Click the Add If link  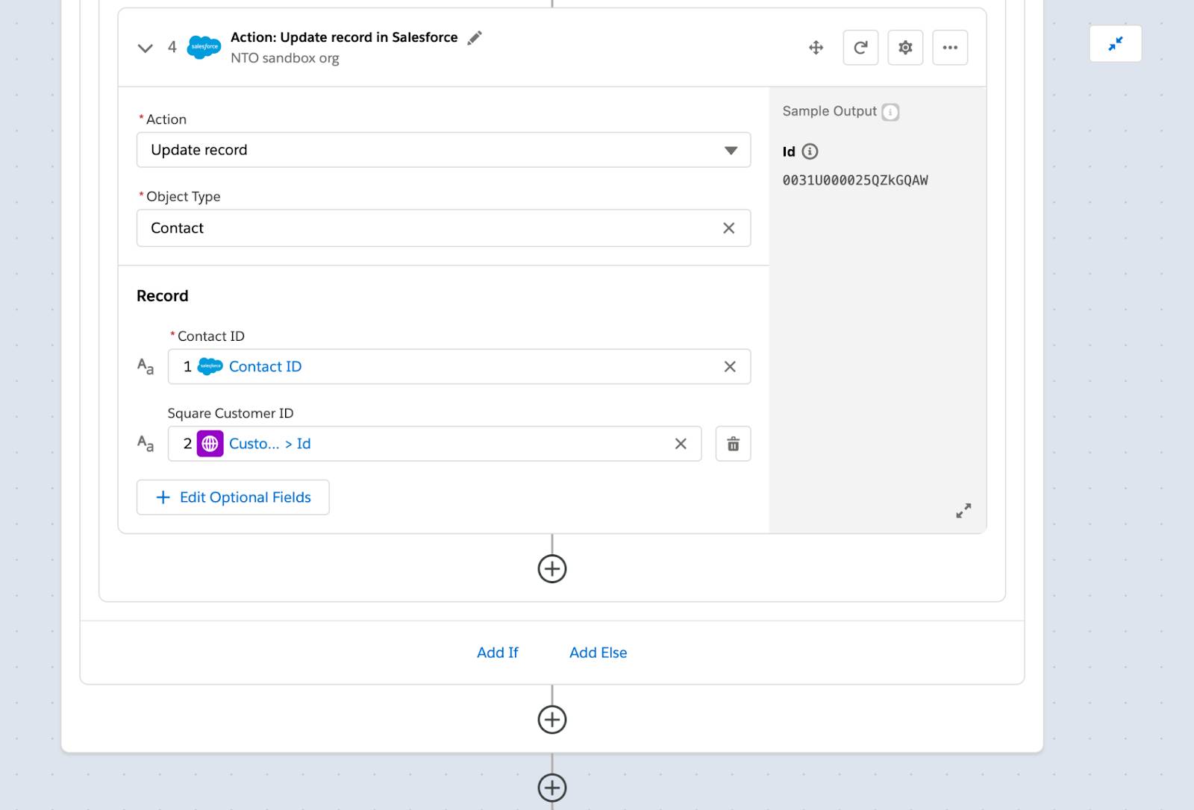(498, 653)
